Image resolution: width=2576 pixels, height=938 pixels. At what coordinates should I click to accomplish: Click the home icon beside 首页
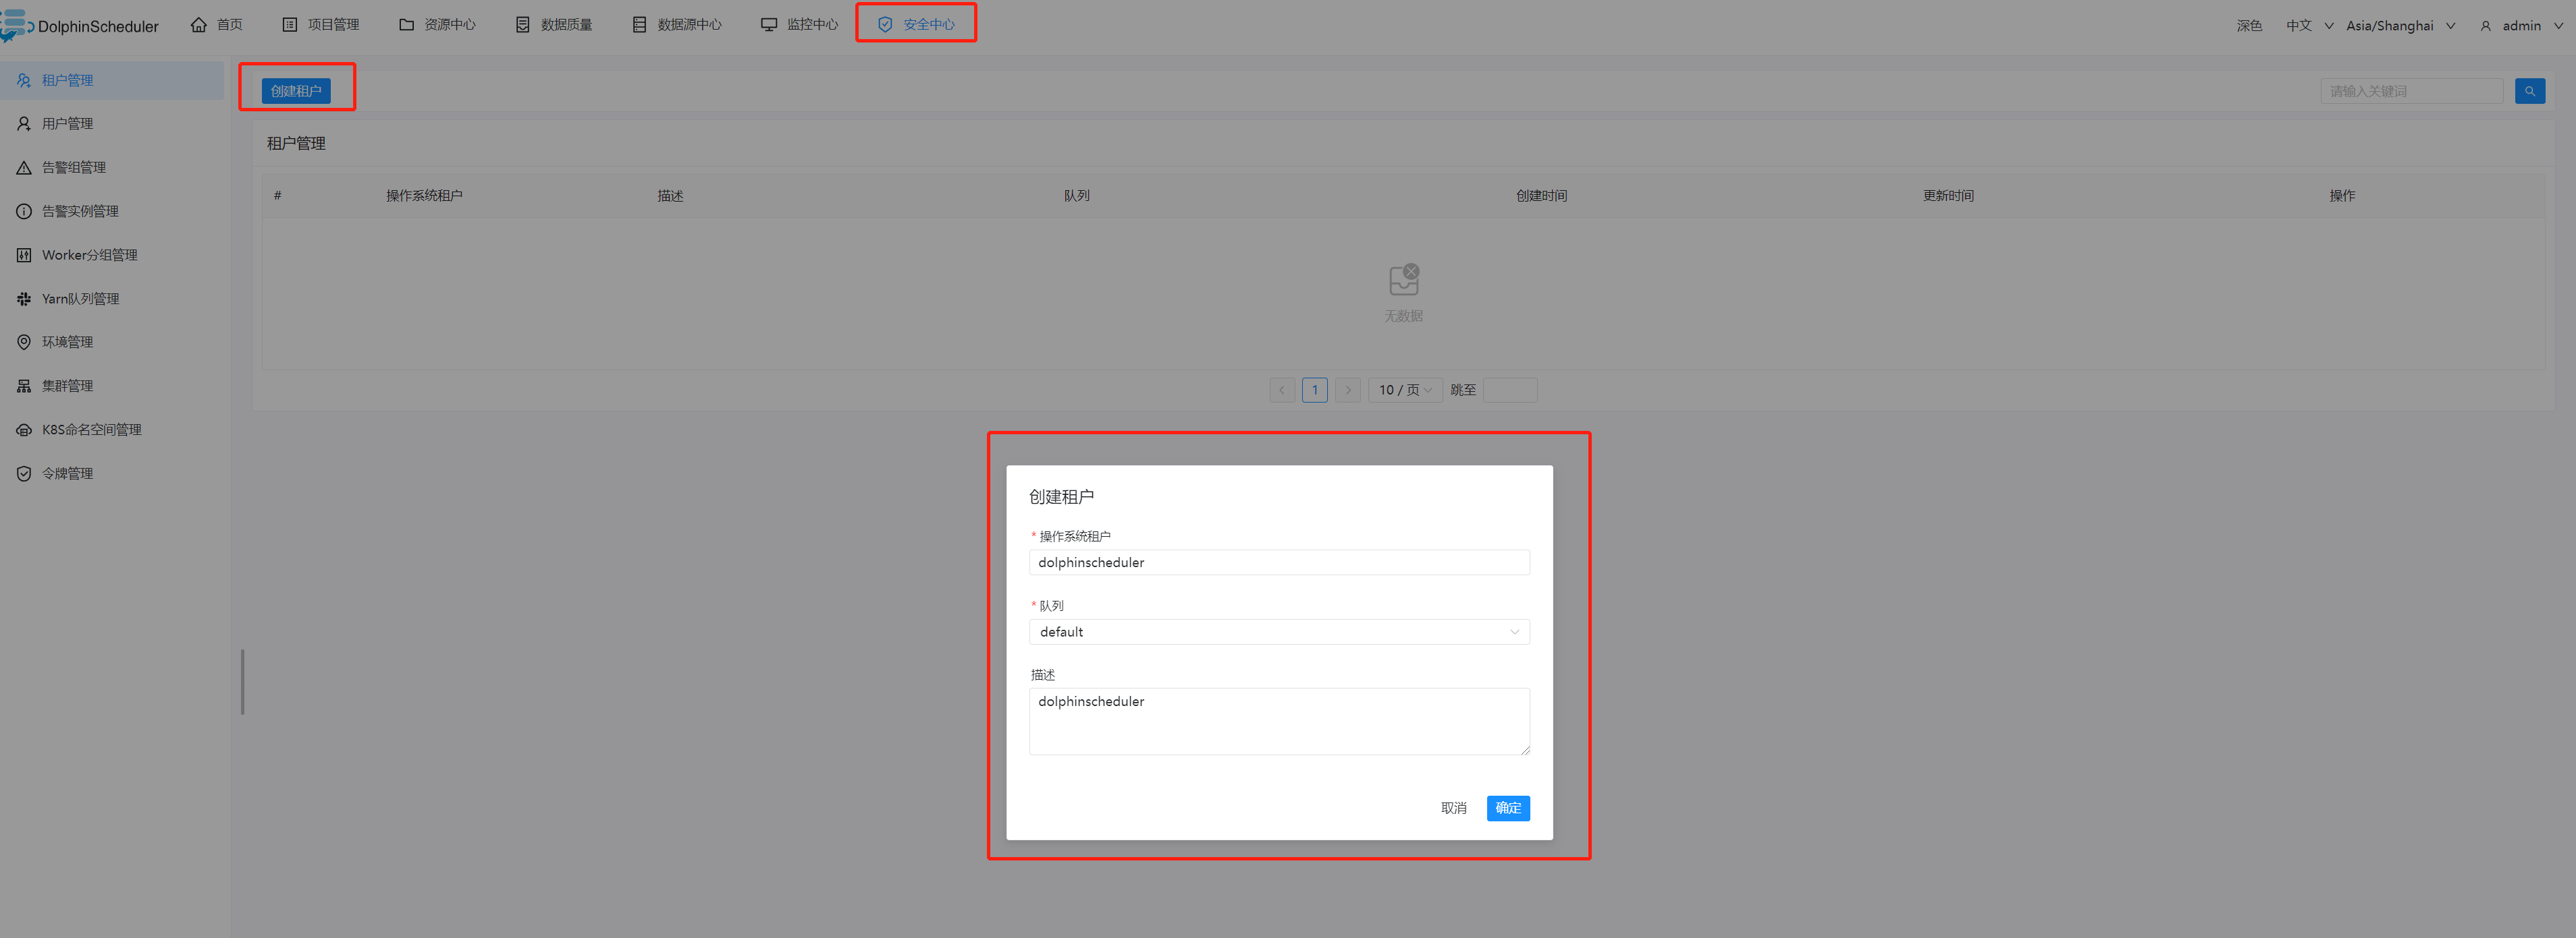199,24
